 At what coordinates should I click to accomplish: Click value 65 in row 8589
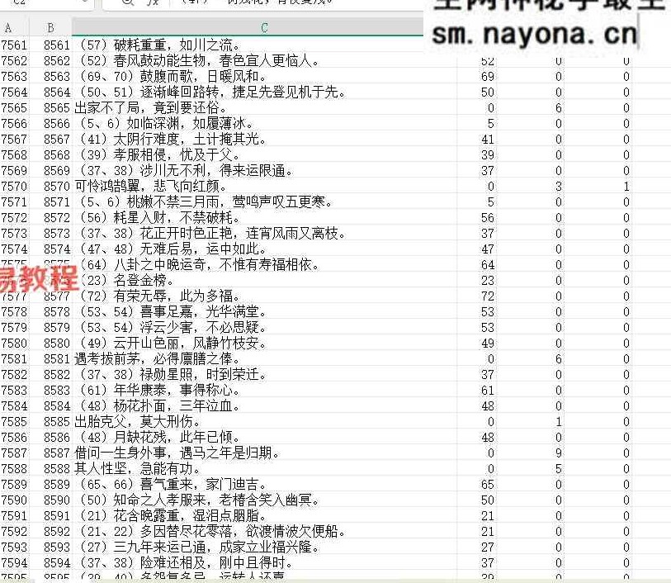click(x=488, y=485)
